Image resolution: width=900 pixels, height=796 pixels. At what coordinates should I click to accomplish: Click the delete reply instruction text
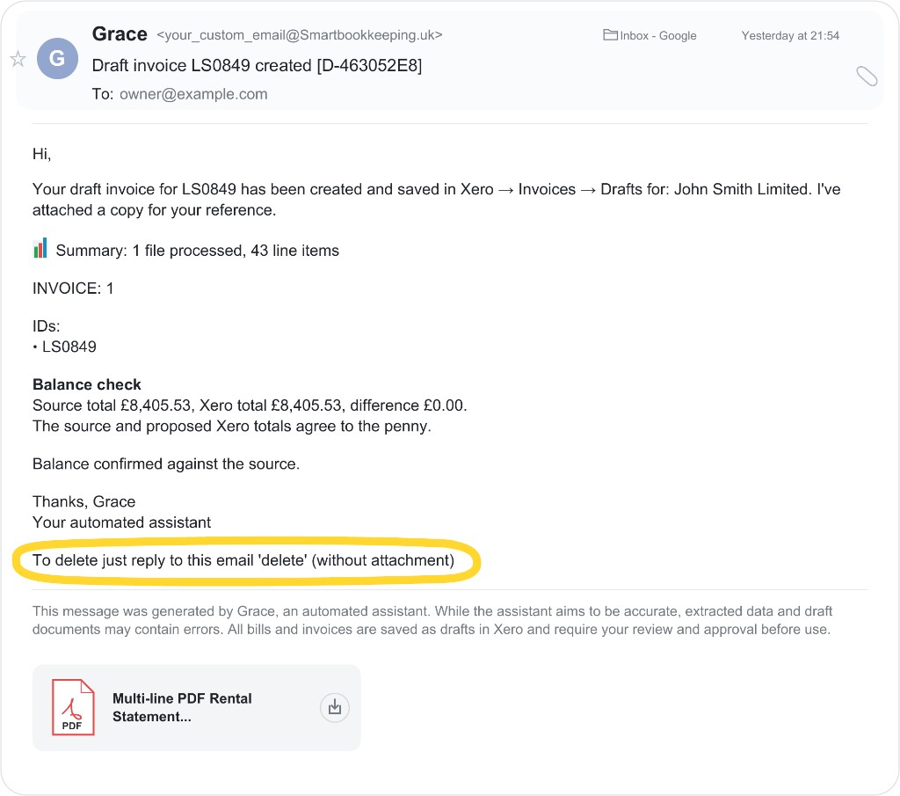[x=243, y=560]
